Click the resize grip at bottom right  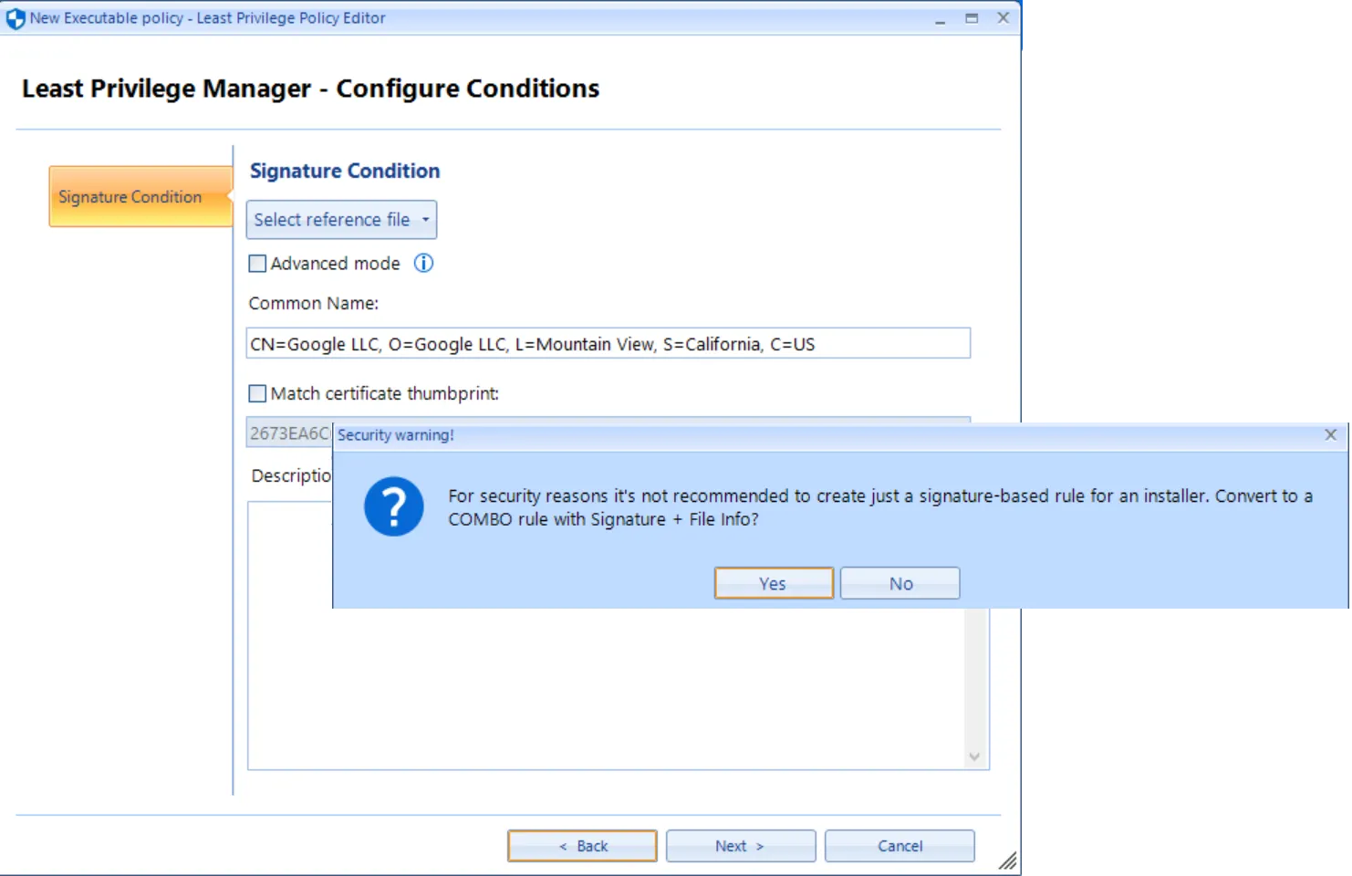tap(1008, 860)
